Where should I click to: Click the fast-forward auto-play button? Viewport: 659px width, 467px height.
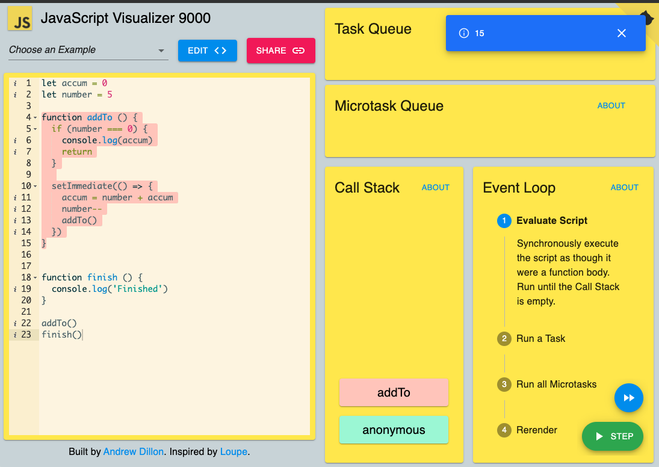click(628, 398)
